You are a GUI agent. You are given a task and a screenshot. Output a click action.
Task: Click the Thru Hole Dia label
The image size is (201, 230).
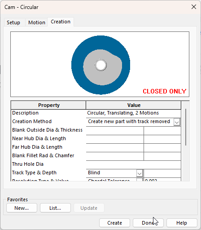[x=28, y=164]
